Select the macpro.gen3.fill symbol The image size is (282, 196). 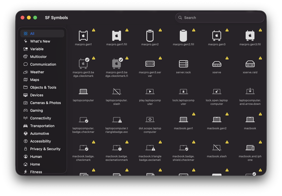(x=250, y=36)
